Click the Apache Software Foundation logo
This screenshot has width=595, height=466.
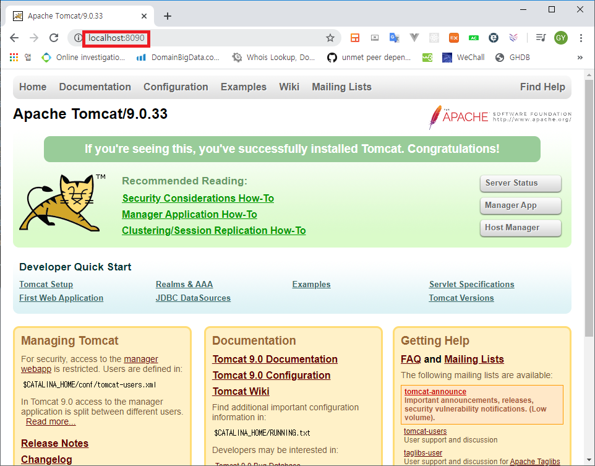(500, 117)
